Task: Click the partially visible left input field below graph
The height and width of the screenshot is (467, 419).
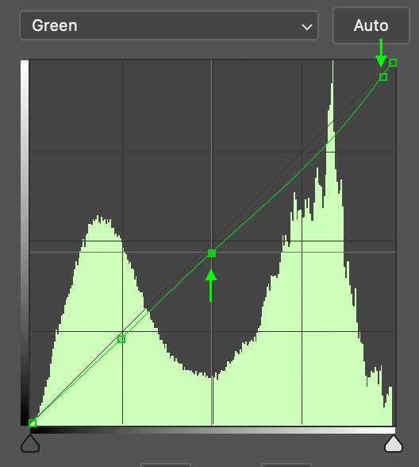Action: pyautogui.click(x=166, y=465)
